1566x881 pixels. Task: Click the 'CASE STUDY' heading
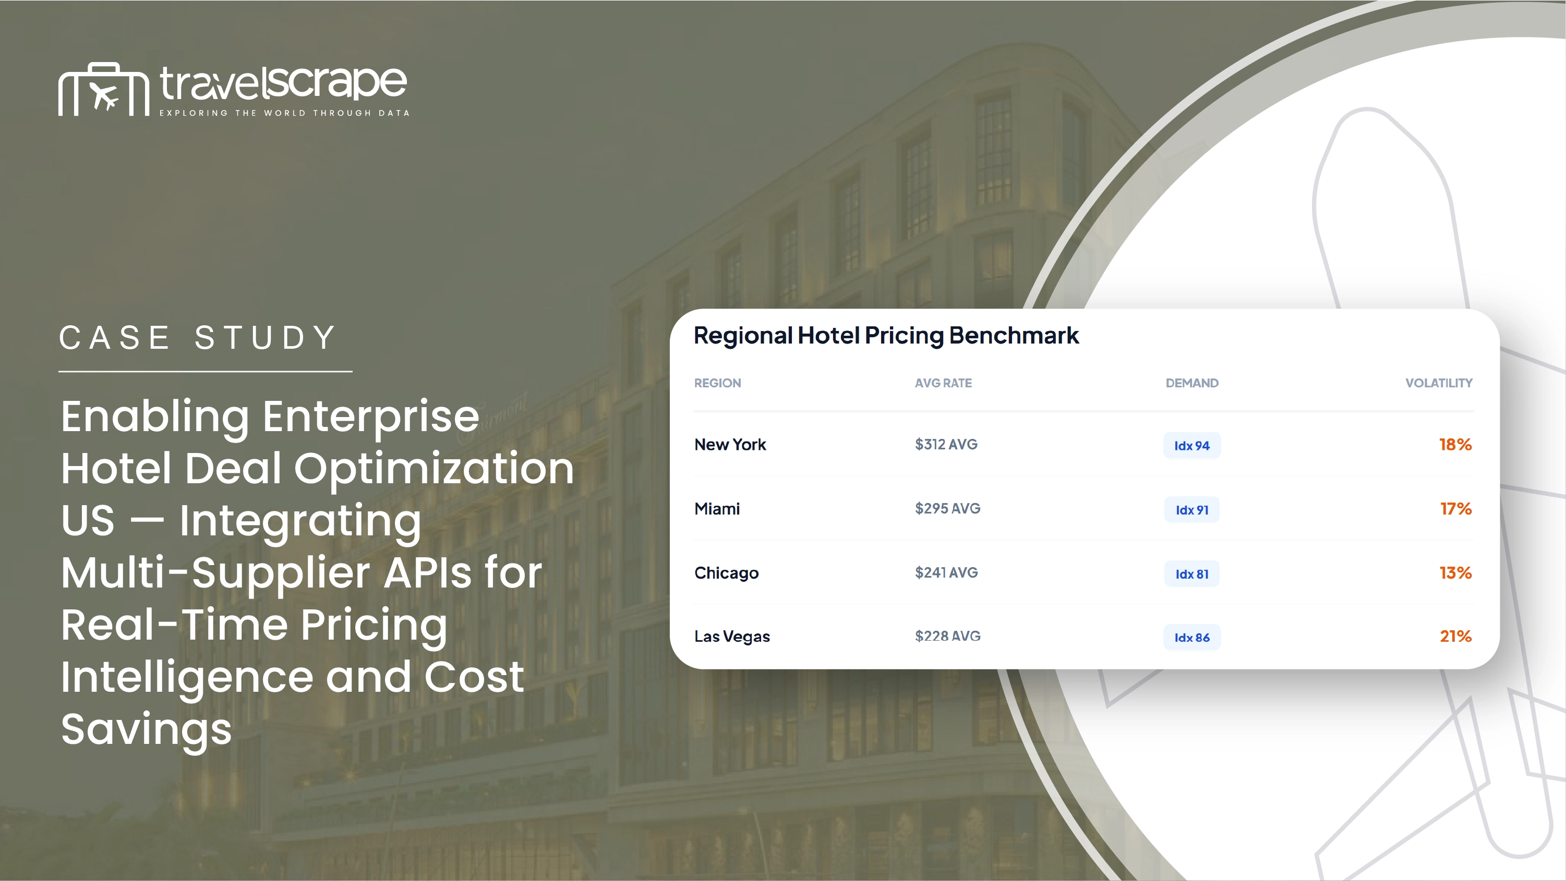tap(198, 338)
